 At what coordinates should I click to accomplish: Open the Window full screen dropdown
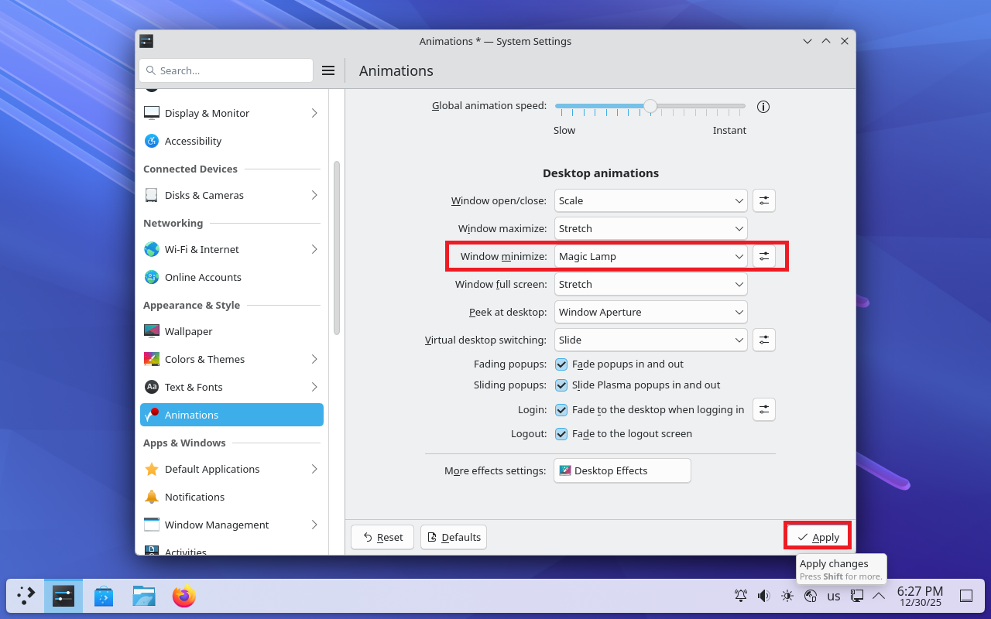click(x=650, y=284)
